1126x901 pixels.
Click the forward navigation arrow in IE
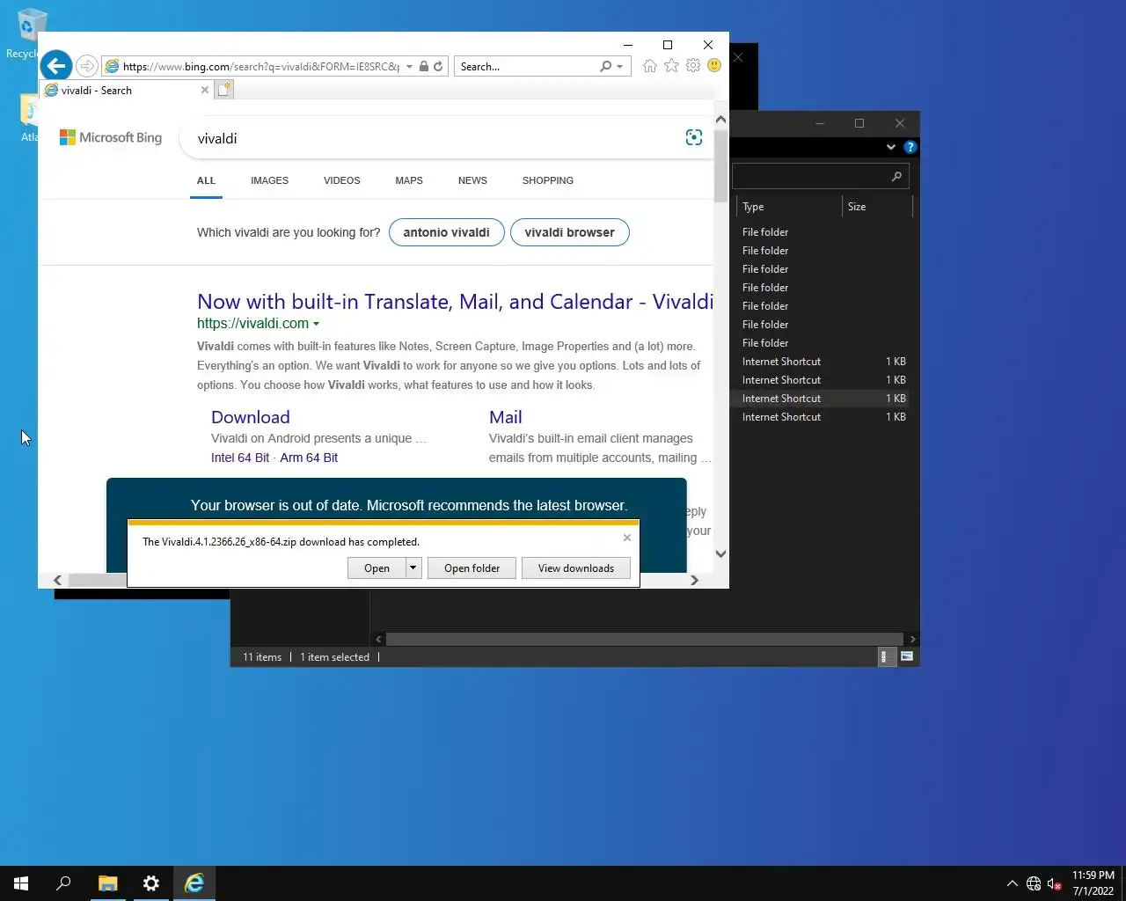[86, 66]
